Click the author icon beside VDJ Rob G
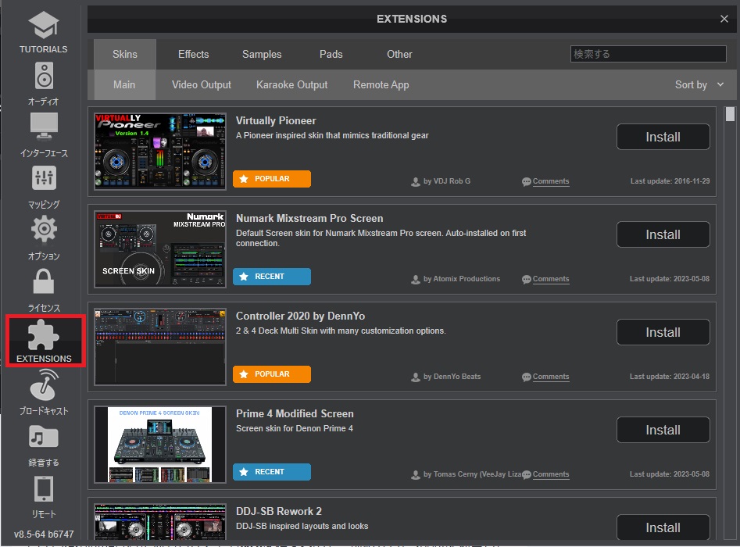The width and height of the screenshot is (740, 547). 415,182
